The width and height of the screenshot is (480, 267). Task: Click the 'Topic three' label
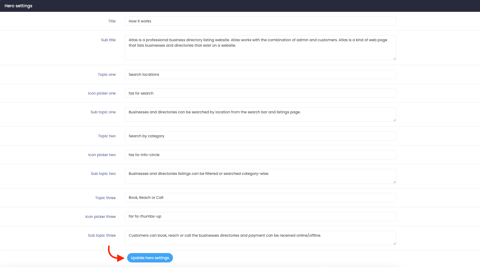coord(105,198)
